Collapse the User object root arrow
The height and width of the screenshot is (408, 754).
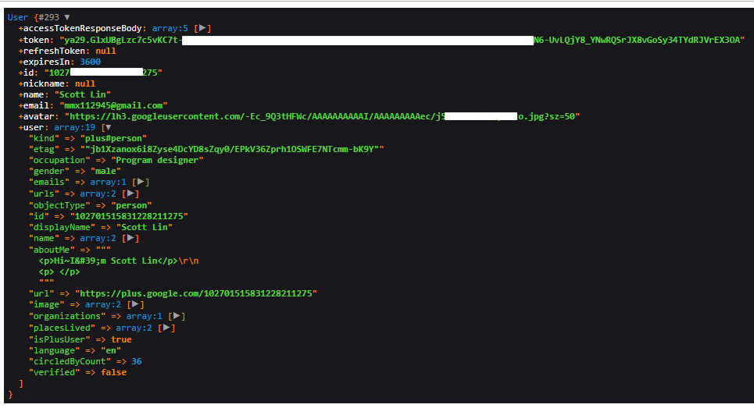[x=66, y=17]
